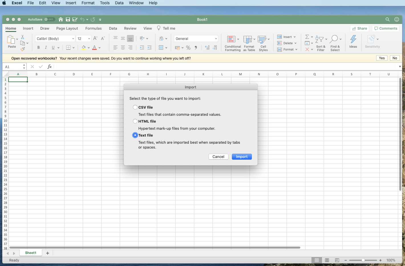Click the zoom slider handle in status bar

click(x=363, y=260)
